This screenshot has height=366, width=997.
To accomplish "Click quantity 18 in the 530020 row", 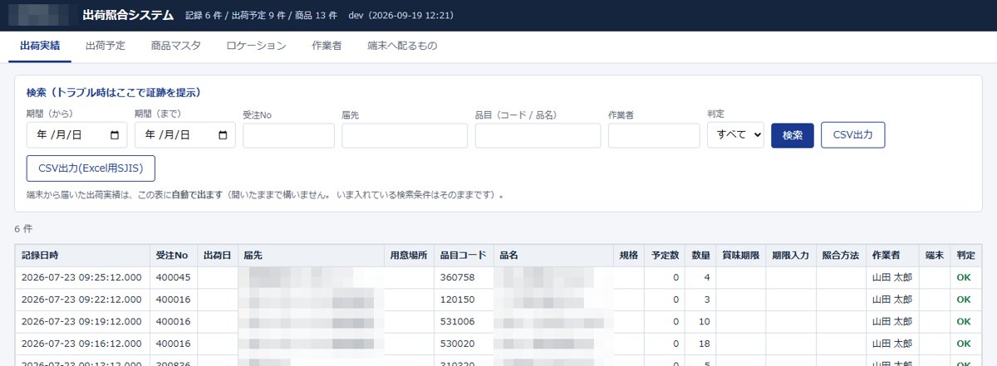I will pos(705,344).
